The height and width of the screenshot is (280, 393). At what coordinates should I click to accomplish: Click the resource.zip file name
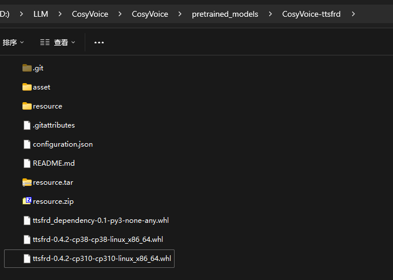54,201
